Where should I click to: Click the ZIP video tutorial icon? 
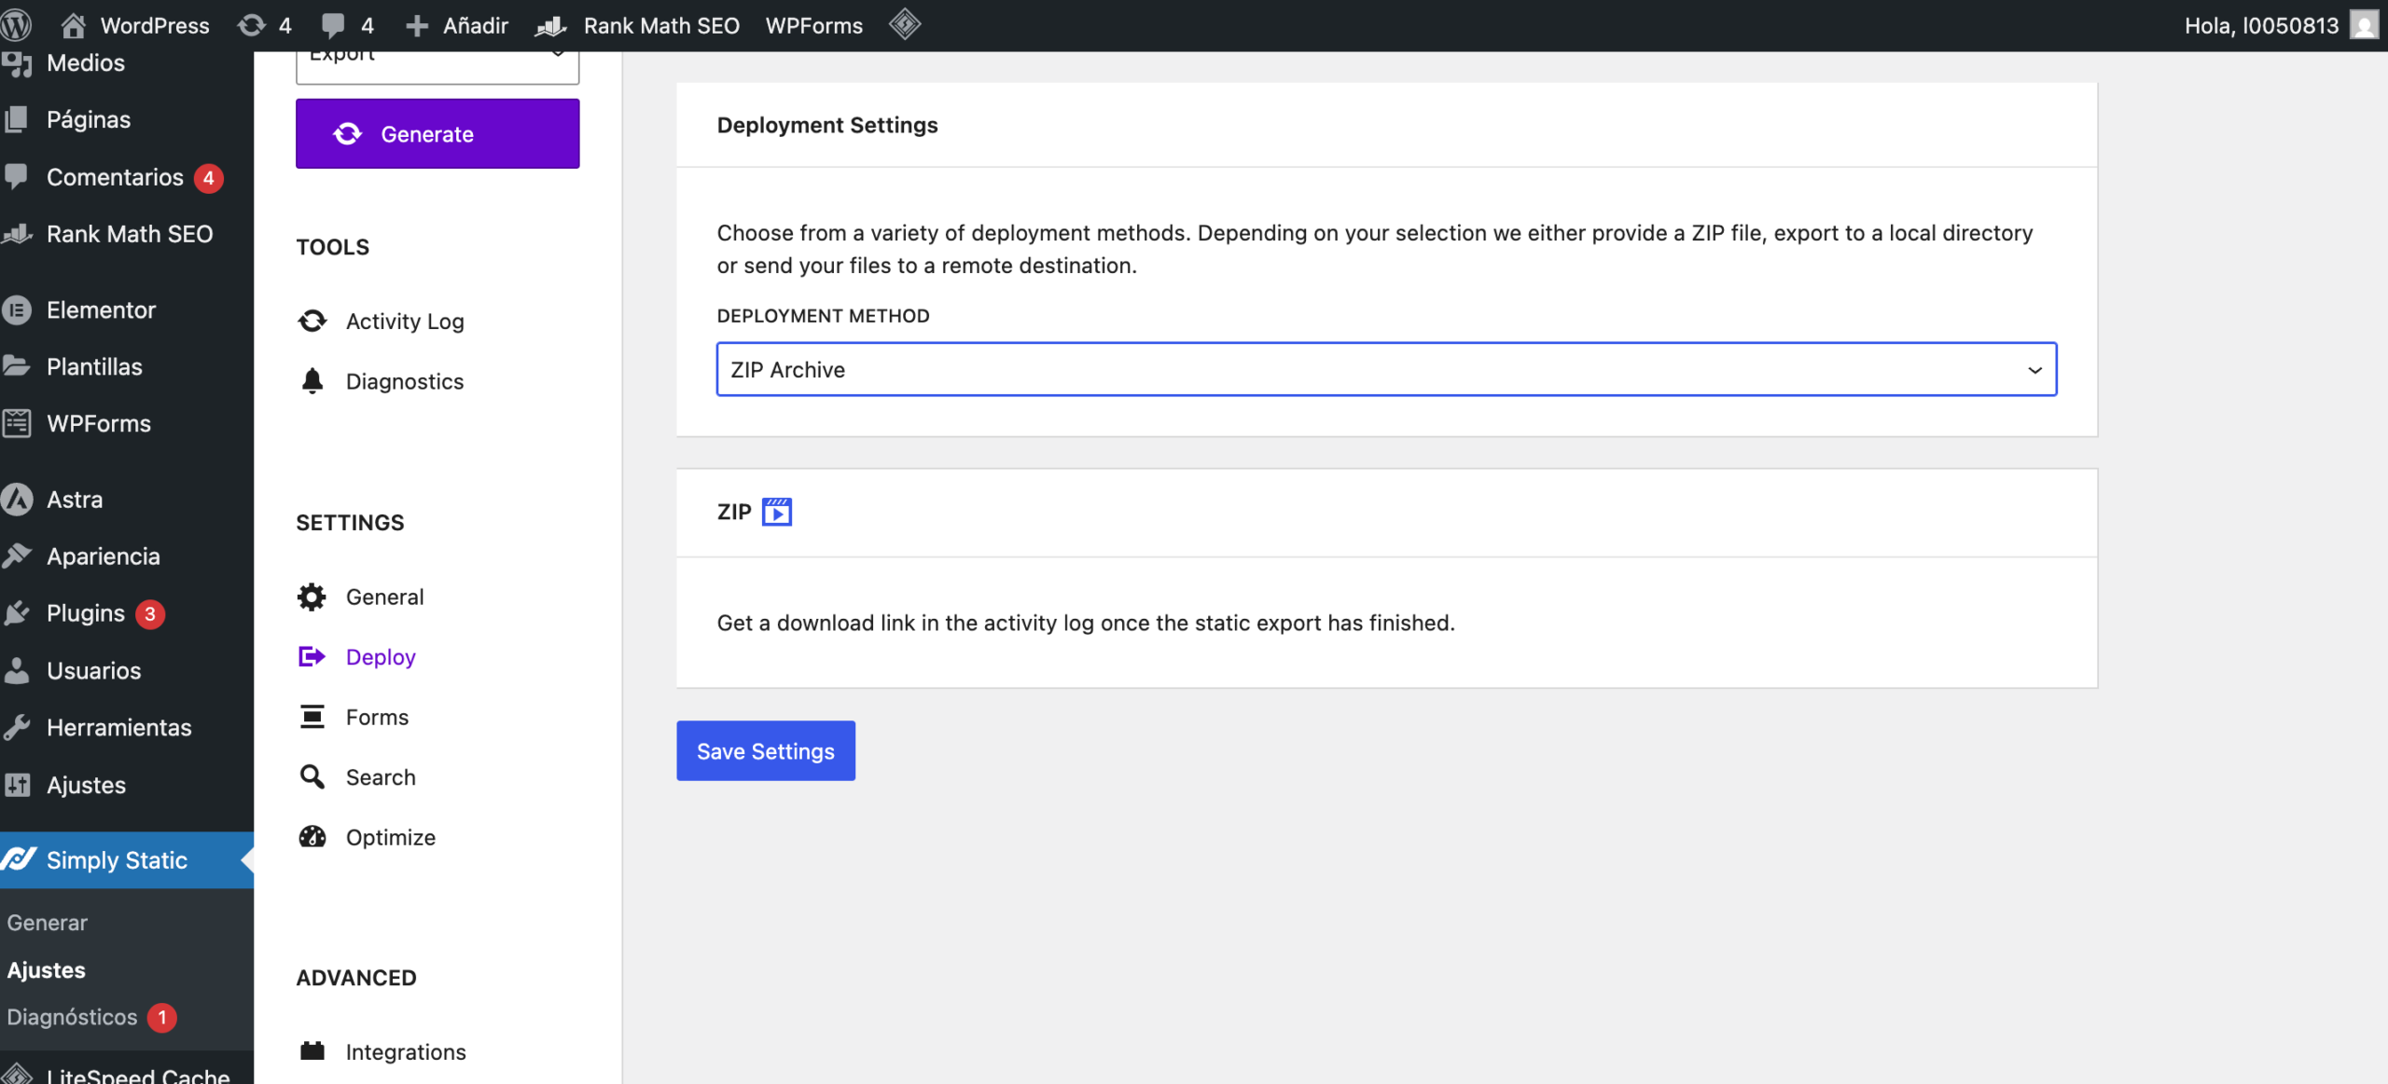coord(776,512)
